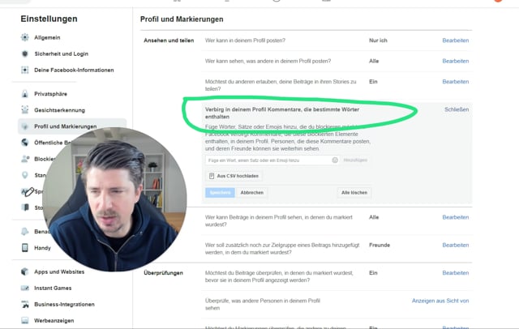Click the emoji picker in the word field
Screen dimensions: 519x329
pos(335,160)
